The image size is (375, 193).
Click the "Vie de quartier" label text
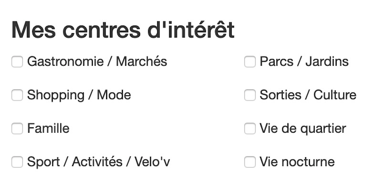pyautogui.click(x=303, y=129)
